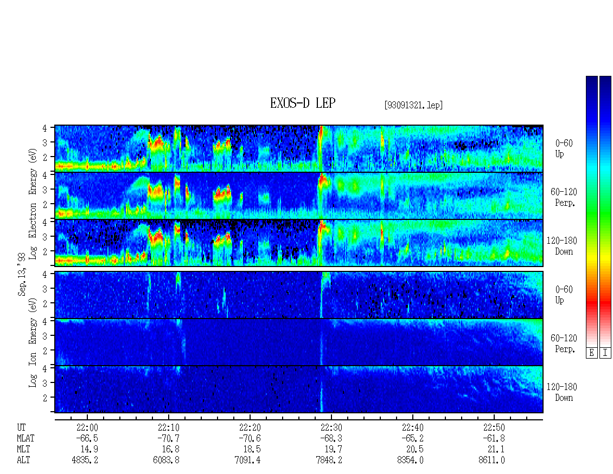This screenshot has width=613, height=474.
Task: Click the Sep.13,'93 date label
Action: point(22,274)
